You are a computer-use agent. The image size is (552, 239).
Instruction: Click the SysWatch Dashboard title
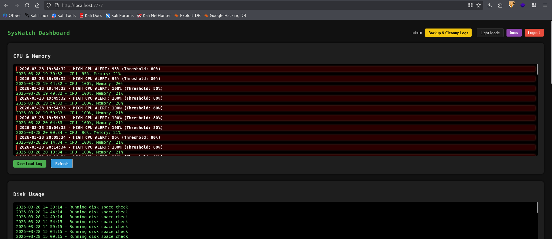(x=39, y=33)
